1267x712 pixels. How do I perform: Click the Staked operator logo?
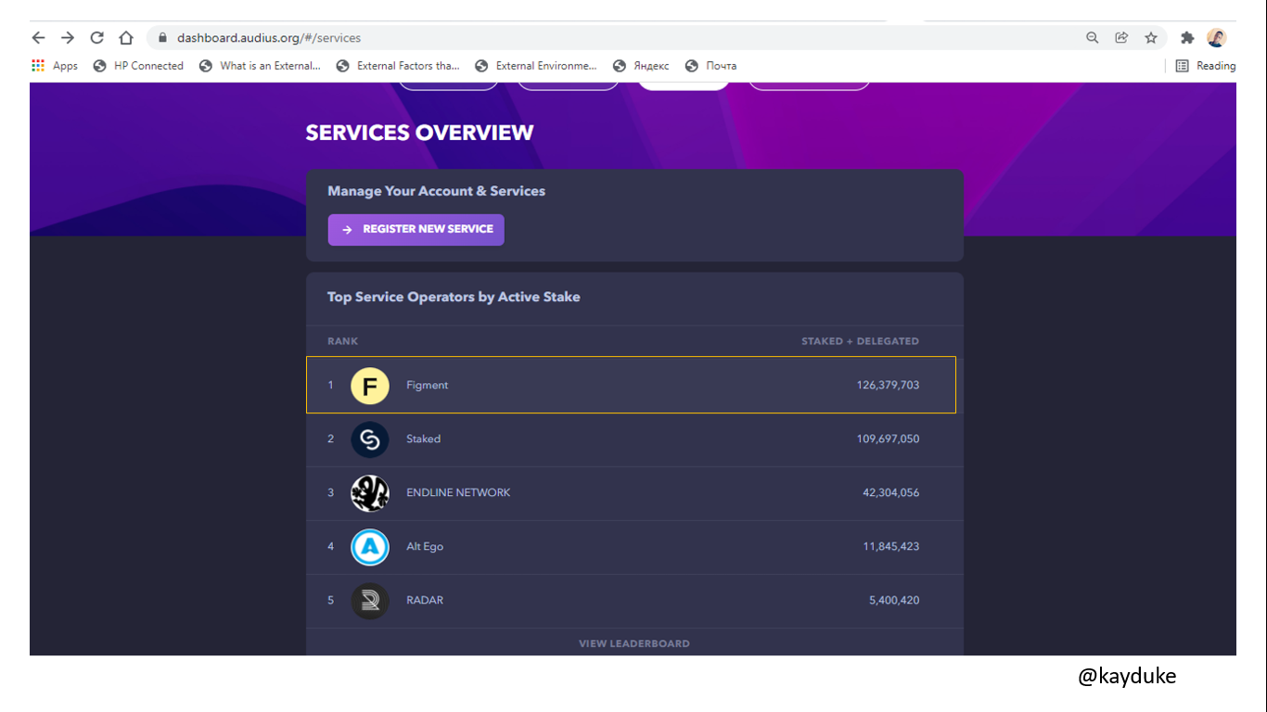[x=370, y=439]
